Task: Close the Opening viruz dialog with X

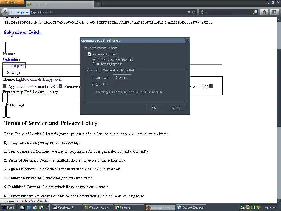Action: pos(187,41)
